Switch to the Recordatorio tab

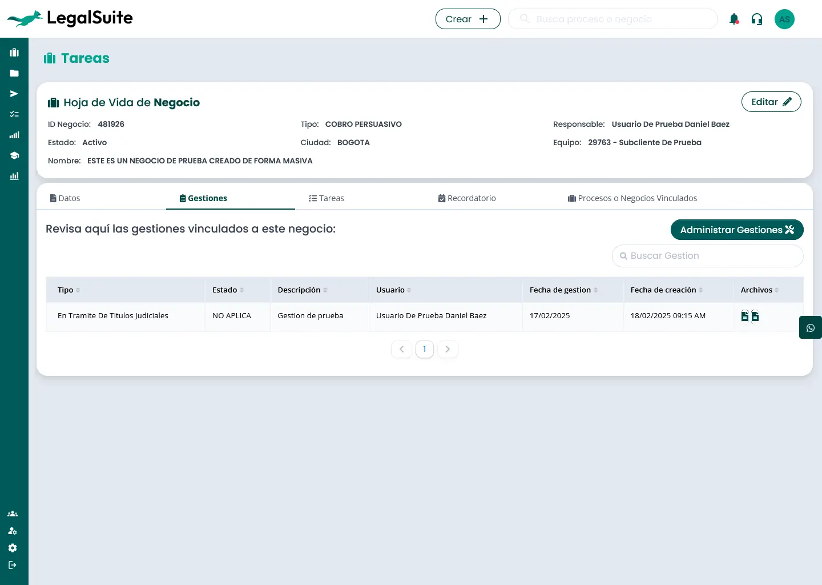pyautogui.click(x=467, y=198)
